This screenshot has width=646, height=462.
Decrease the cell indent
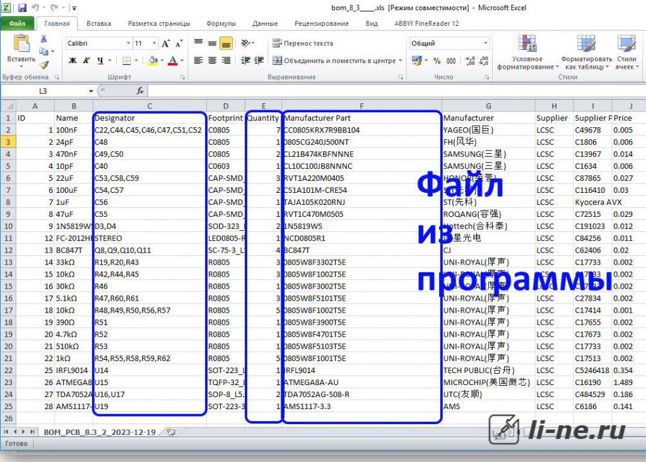point(245,61)
